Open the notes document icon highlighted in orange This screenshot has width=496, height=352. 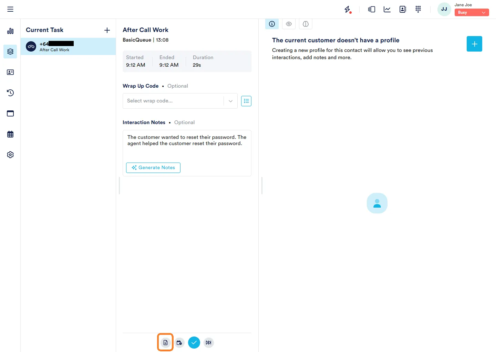(x=165, y=342)
